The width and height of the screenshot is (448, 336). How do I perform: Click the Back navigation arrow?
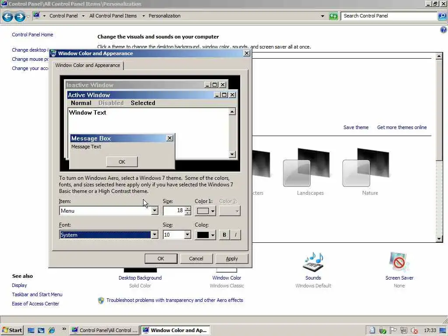(7, 17)
